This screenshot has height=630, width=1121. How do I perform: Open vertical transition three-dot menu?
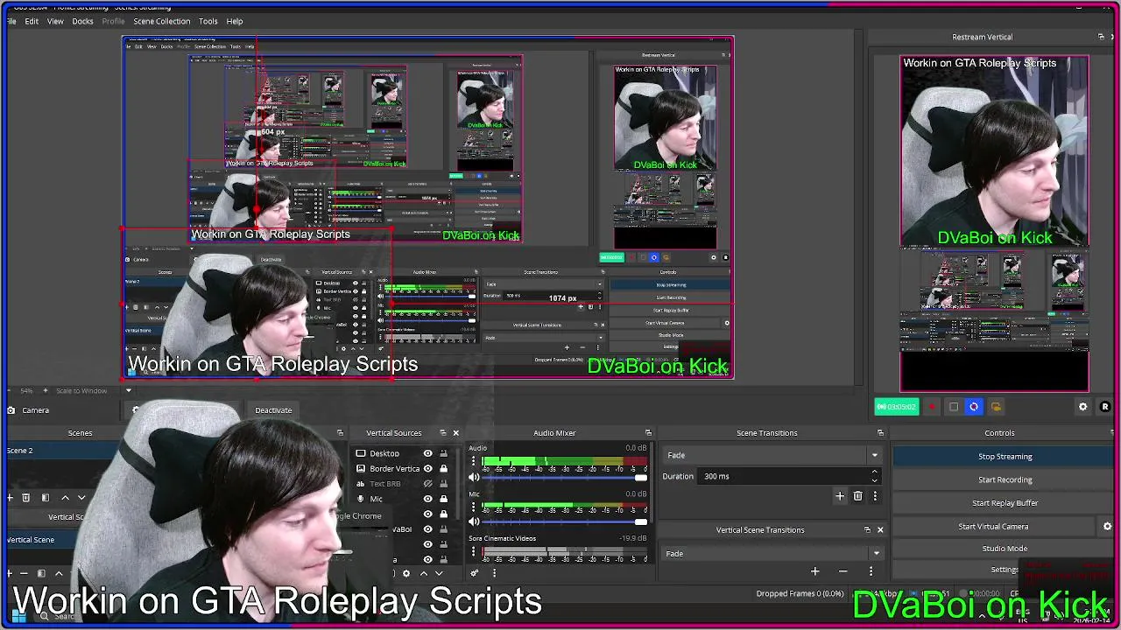pos(871,571)
